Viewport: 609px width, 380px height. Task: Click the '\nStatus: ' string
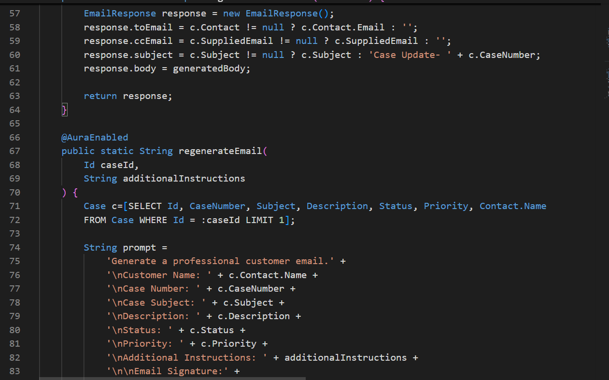[140, 330]
